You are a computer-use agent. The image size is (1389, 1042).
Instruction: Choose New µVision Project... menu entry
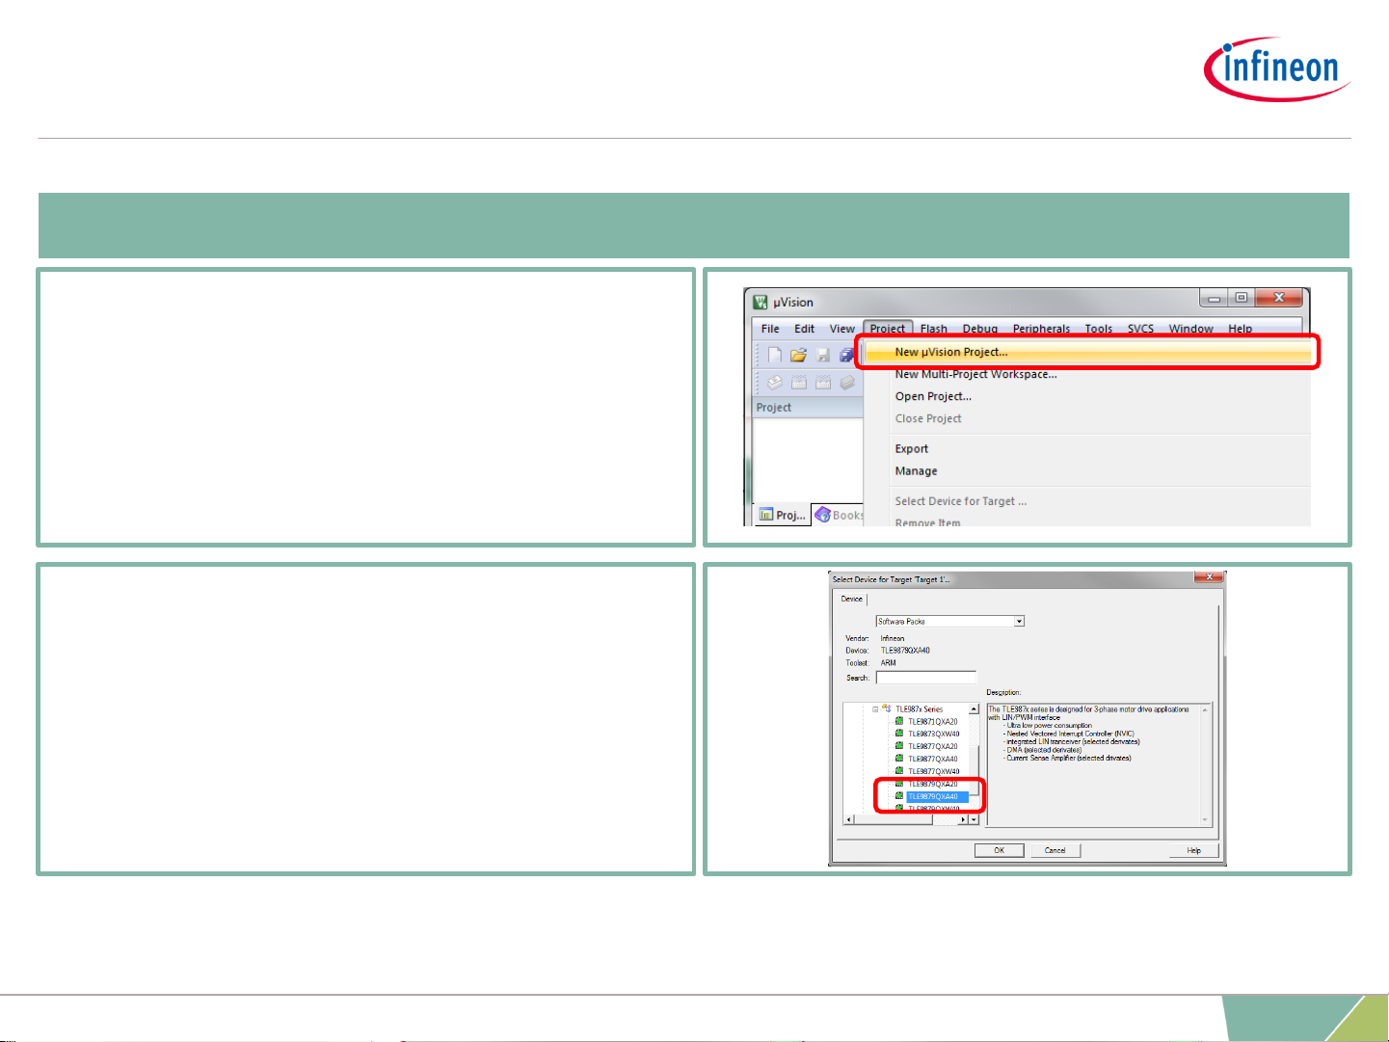1087,352
